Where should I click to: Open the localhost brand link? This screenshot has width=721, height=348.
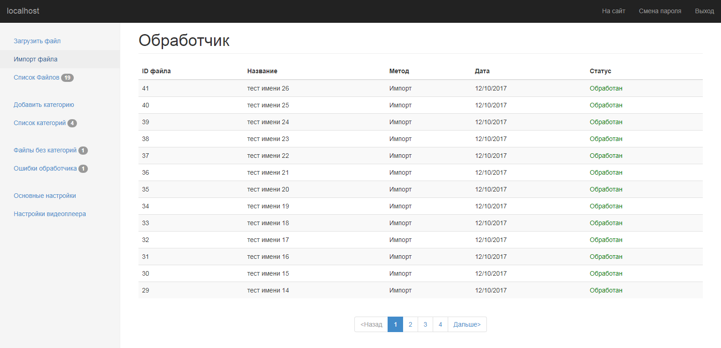click(23, 11)
